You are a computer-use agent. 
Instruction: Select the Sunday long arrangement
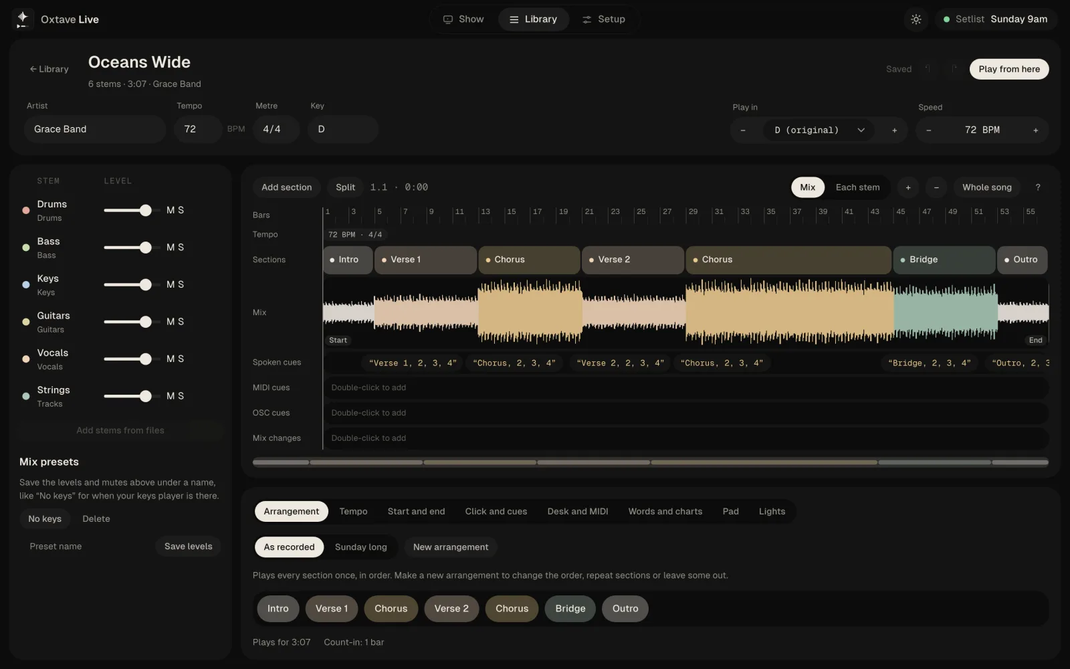tap(360, 547)
